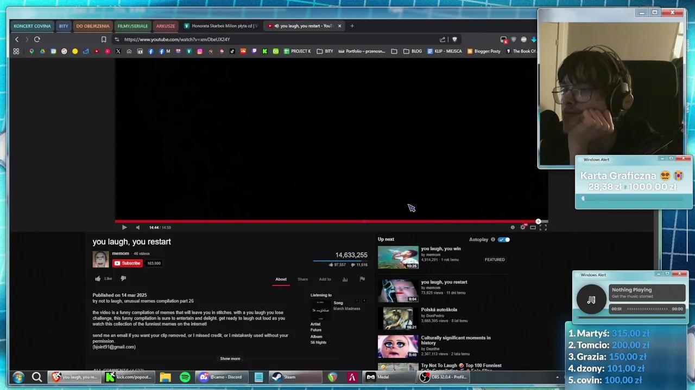695x390 pixels.
Task: Reload the page
Action: (x=37, y=40)
